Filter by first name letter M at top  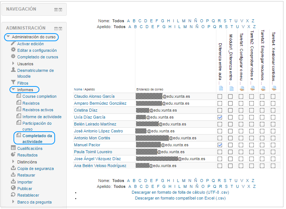pyautogui.click(x=184, y=21)
